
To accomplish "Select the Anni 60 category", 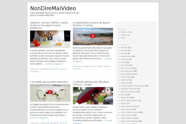I will (x=124, y=51).
